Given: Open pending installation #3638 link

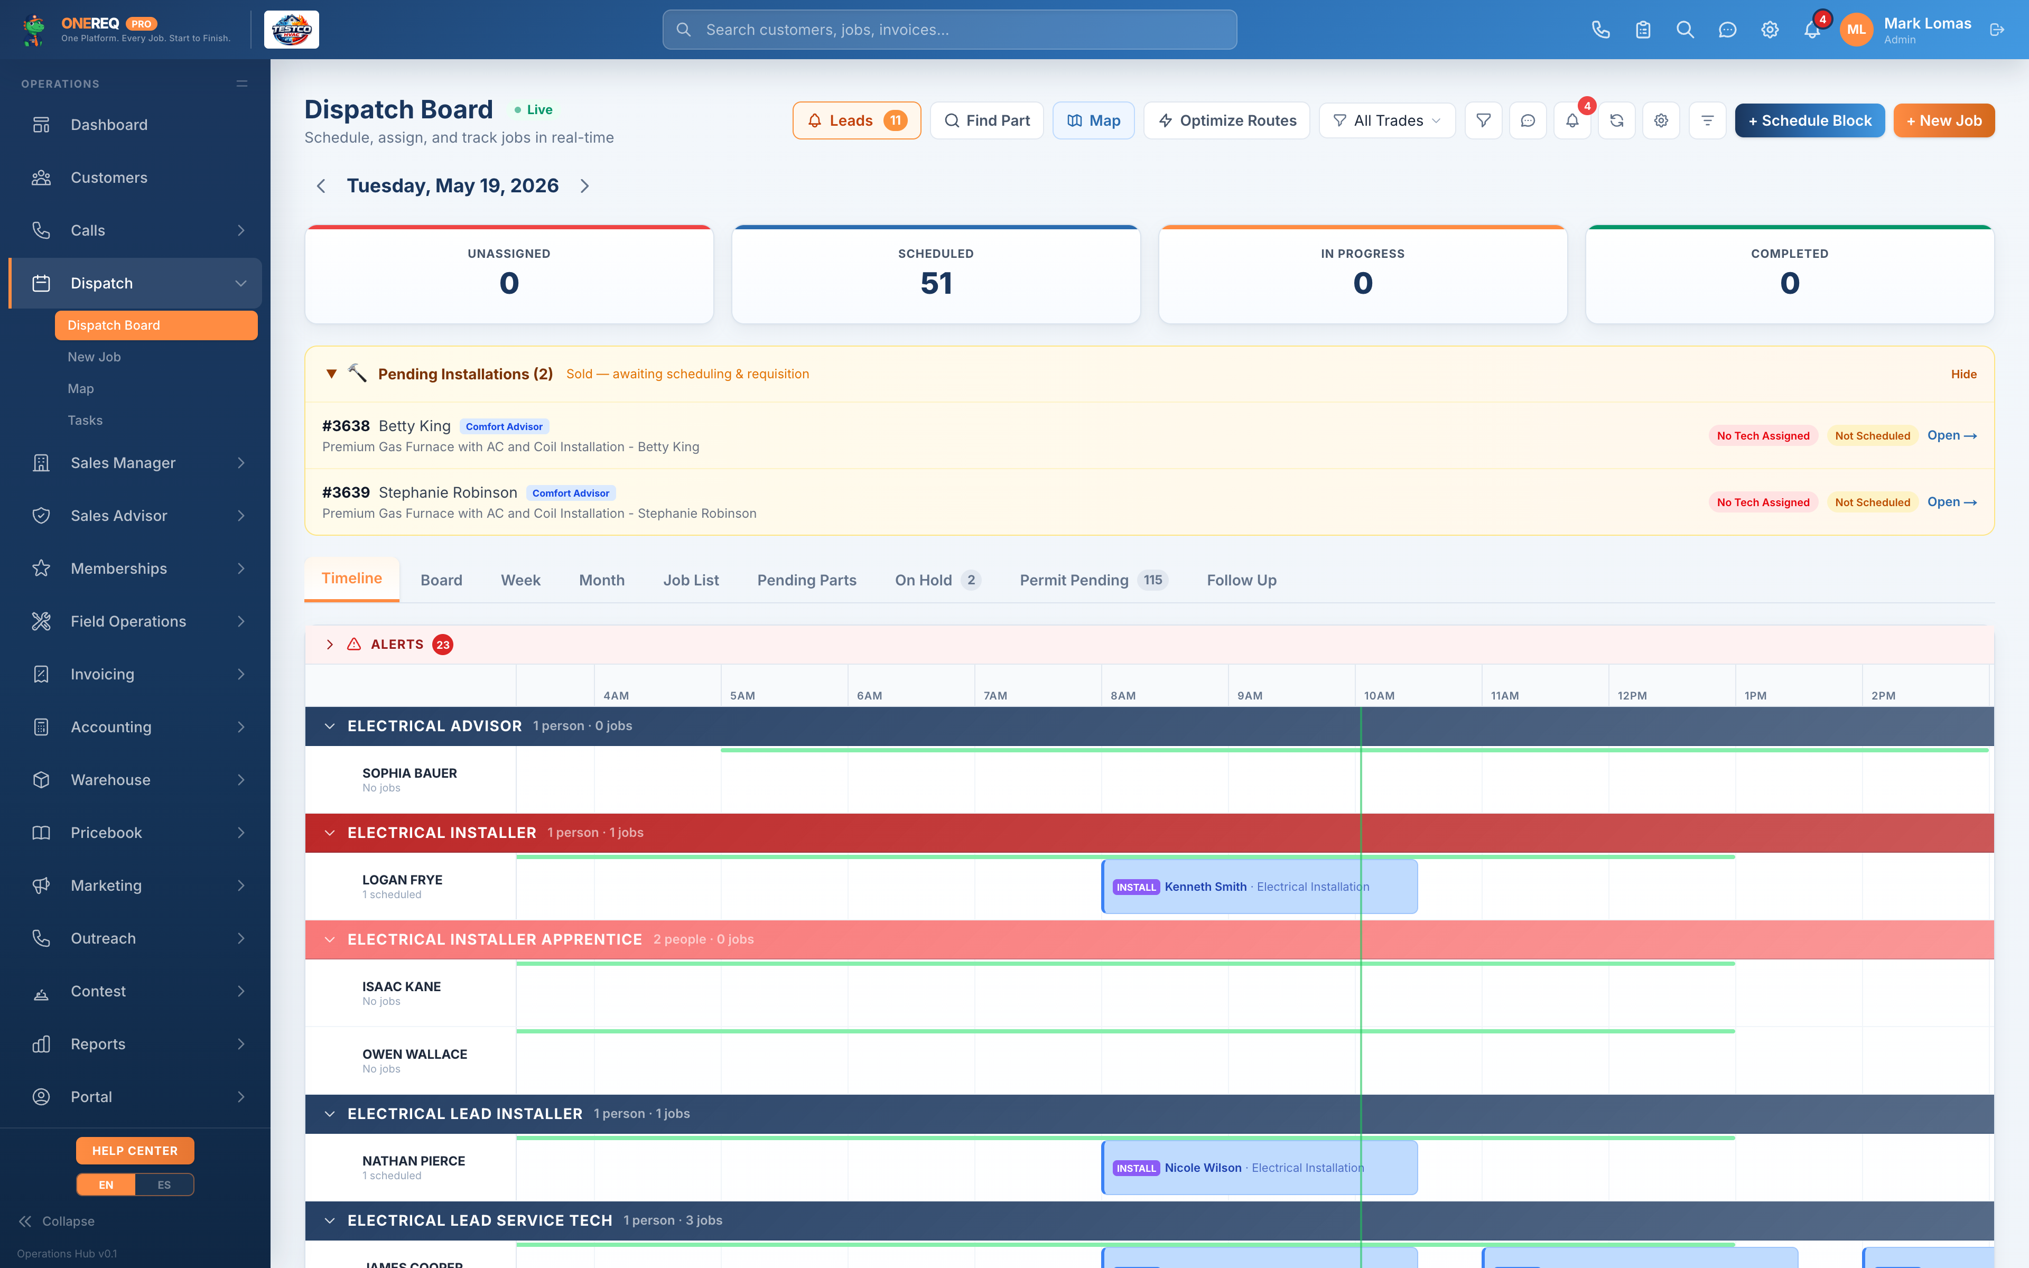Looking at the screenshot, I should (1952, 435).
